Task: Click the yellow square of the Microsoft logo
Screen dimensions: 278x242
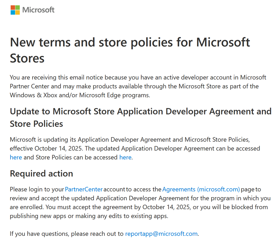Action: click(18, 13)
